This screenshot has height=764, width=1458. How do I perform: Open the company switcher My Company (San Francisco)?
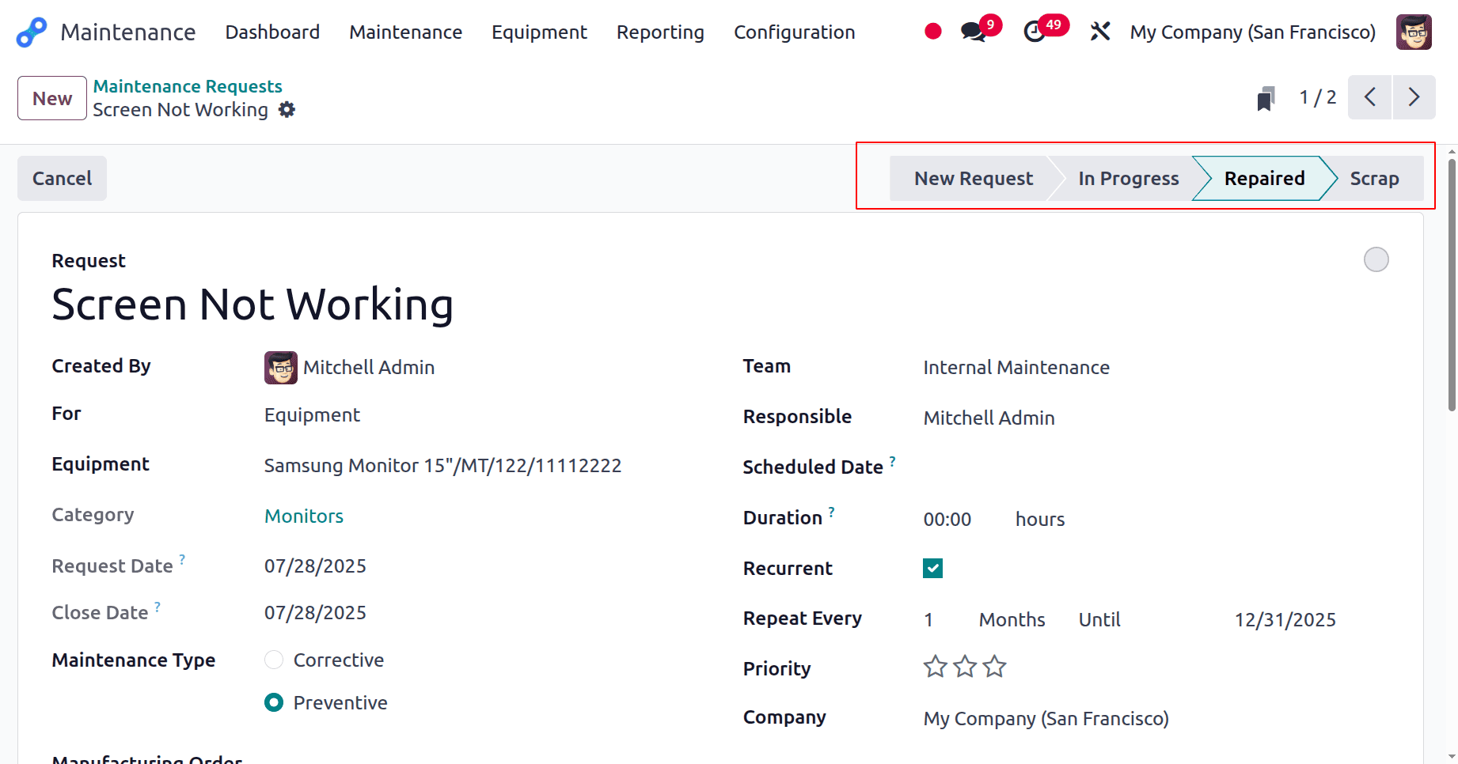1252,32
